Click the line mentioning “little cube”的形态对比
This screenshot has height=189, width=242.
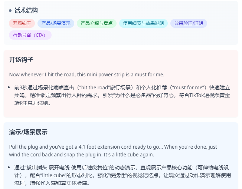coord(122,175)
